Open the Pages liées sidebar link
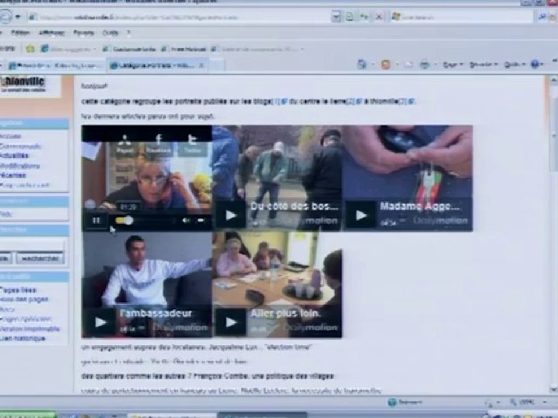Viewport: 558px width, 418px height. [19, 290]
